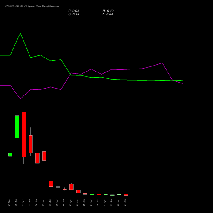Select the longest red candle above 01 Apr

click(24, 134)
